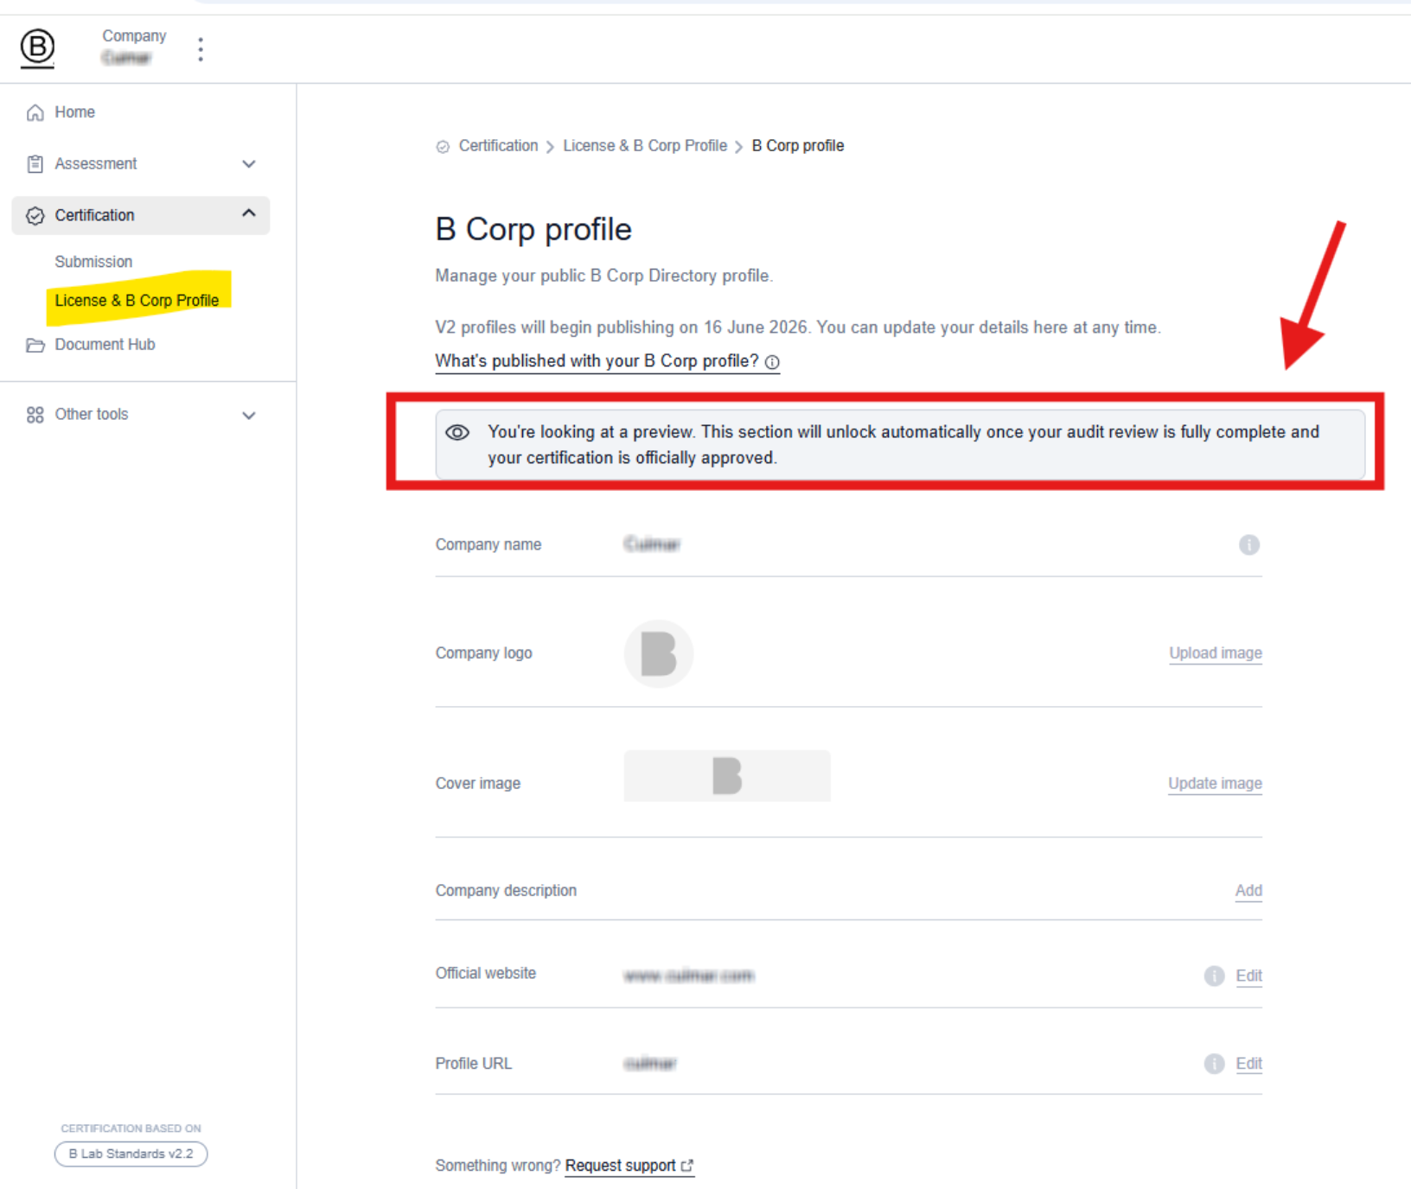Viewport: 1411px width, 1189px height.
Task: Click the Certification breadcrumb link
Action: coord(498,146)
